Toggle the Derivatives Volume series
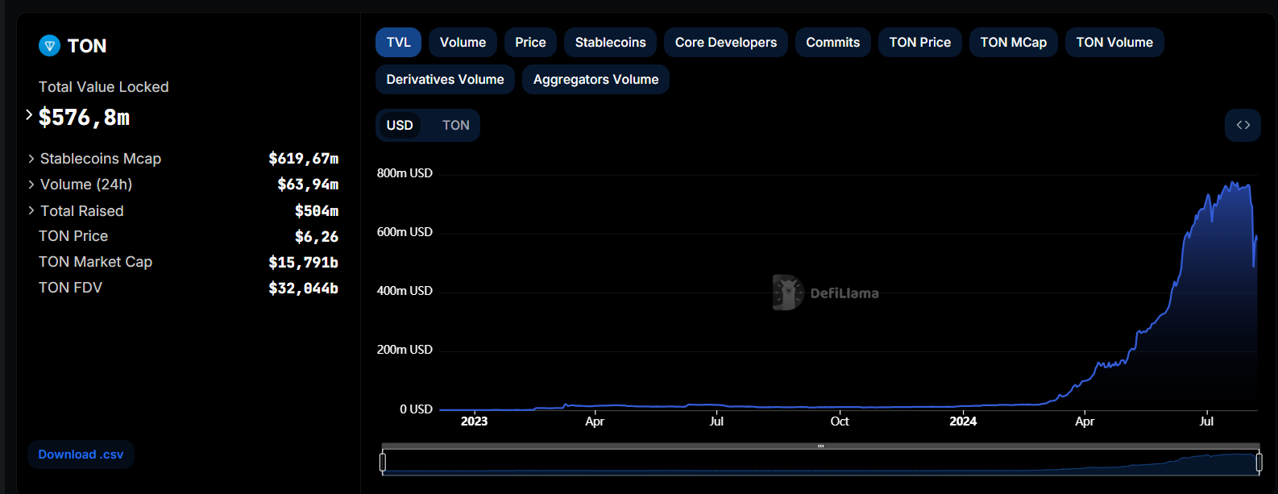The height and width of the screenshot is (494, 1278). tap(445, 80)
